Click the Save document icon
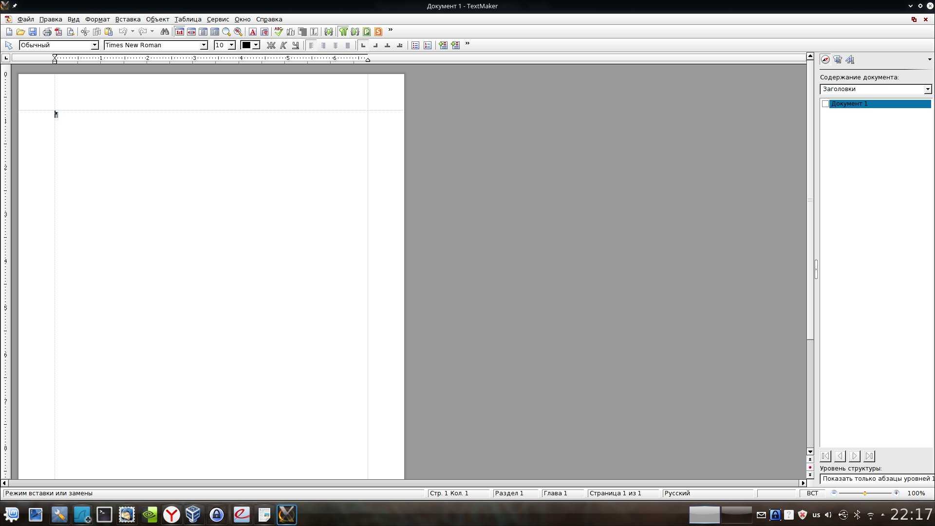The height and width of the screenshot is (526, 935). coord(33,32)
